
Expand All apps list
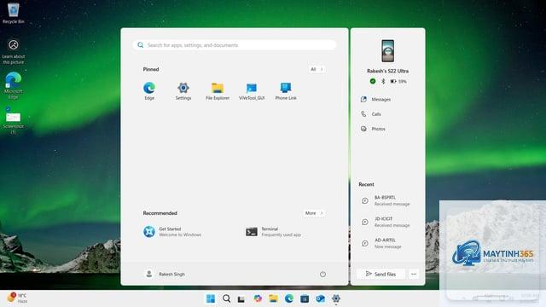[x=317, y=69]
